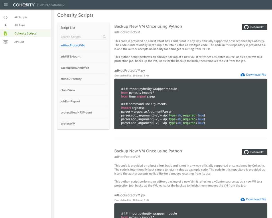Viewport: 272px width, 218px height.
Task: Click the Get on GIT button
Action: (x=255, y=27)
